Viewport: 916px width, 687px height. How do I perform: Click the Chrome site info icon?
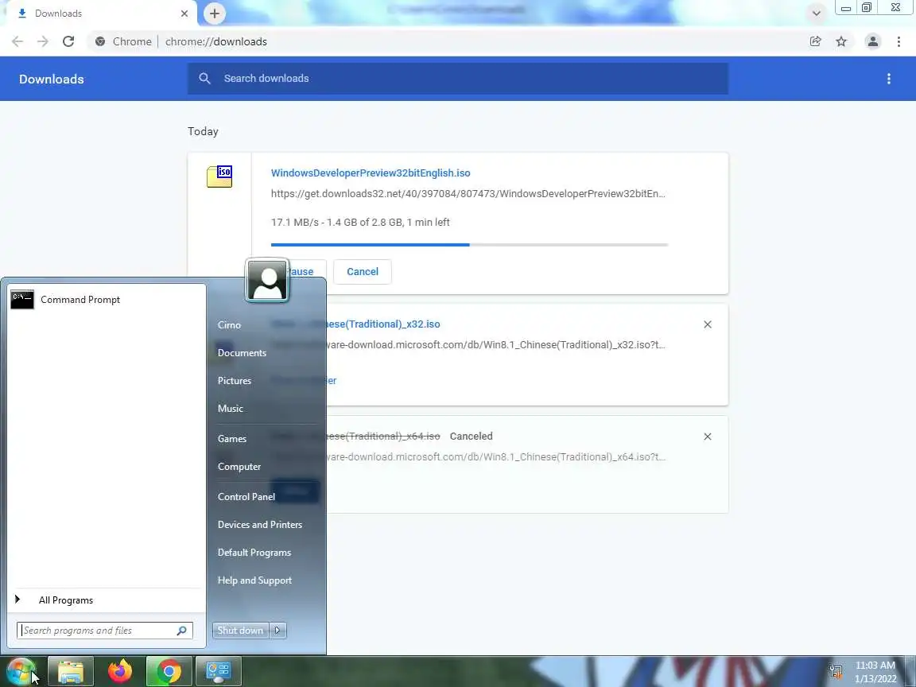100,41
